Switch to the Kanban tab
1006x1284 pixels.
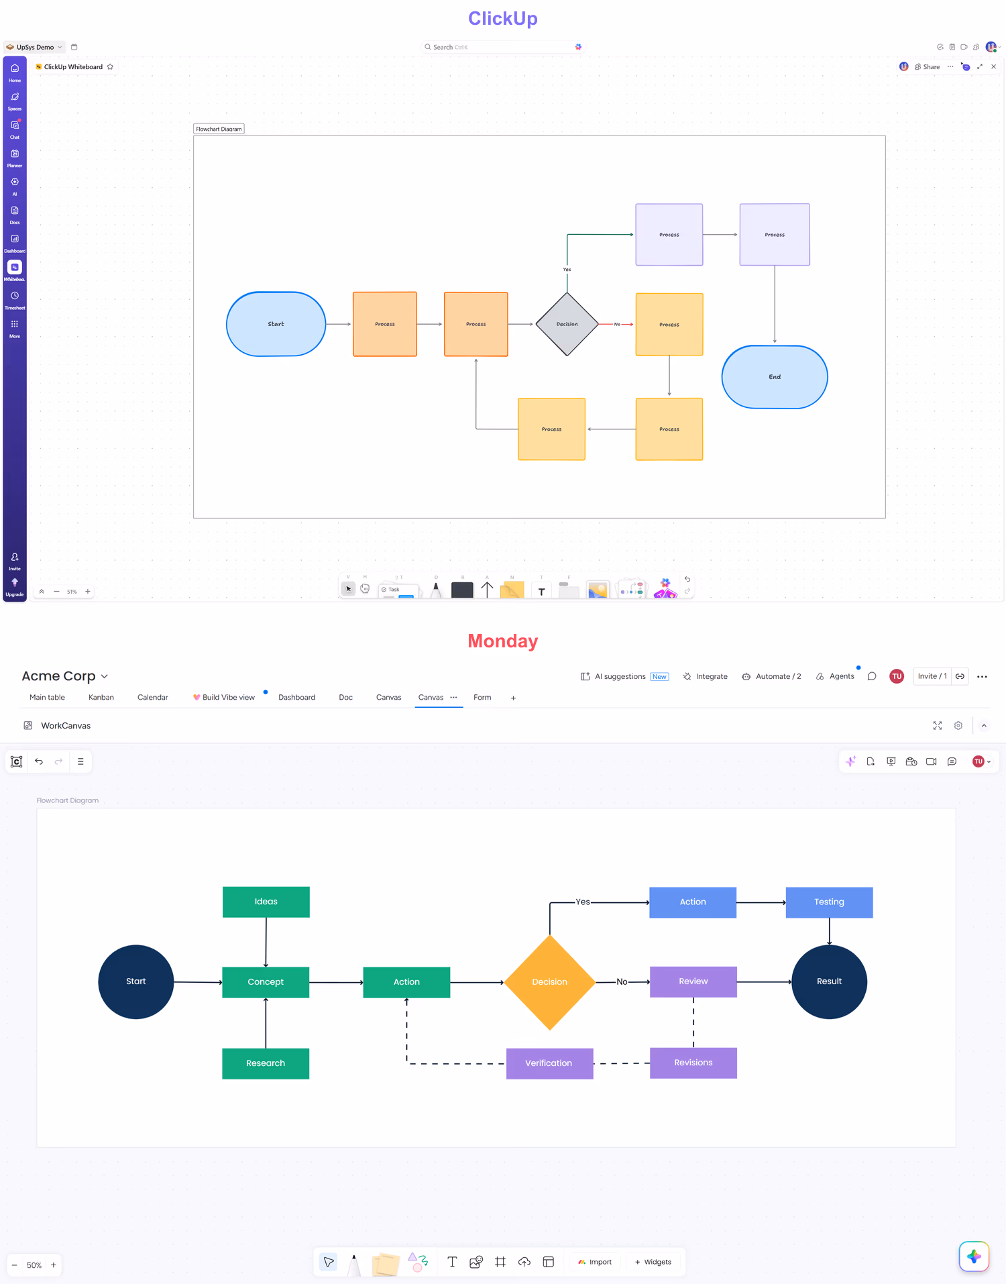101,698
